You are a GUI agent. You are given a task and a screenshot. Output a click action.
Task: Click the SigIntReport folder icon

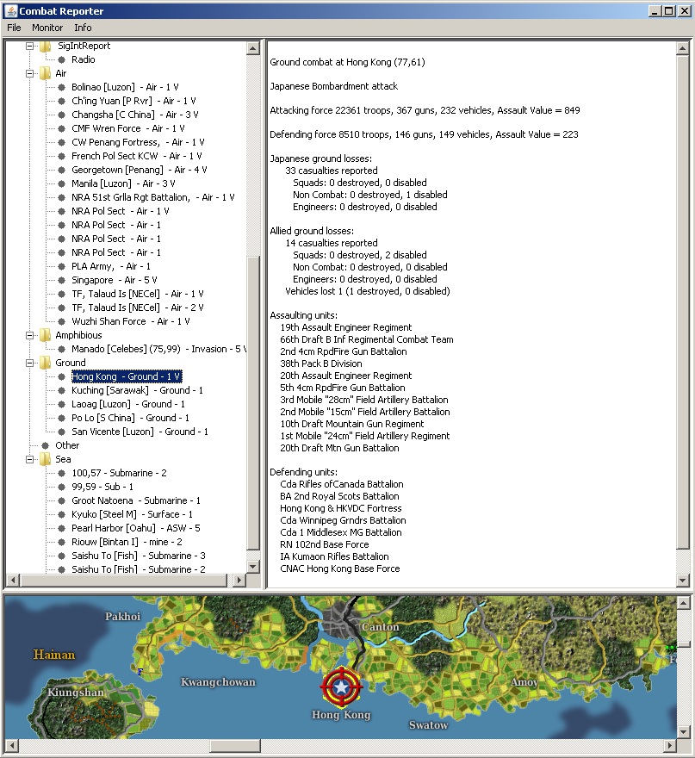[x=46, y=46]
